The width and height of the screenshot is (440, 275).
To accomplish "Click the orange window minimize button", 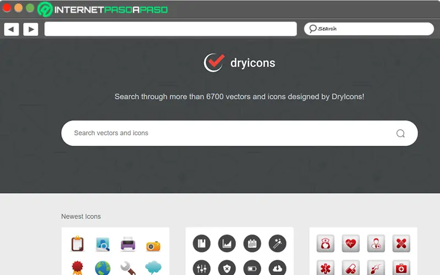I will tap(19, 8).
